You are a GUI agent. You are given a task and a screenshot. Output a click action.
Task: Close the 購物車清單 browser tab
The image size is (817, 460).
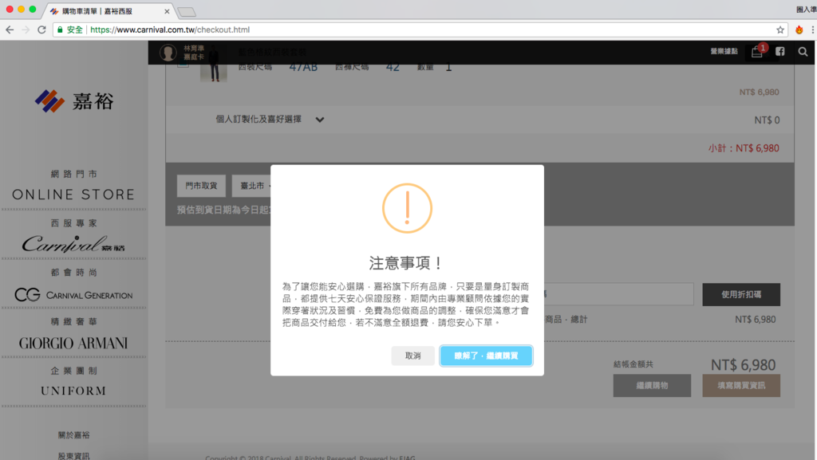(x=167, y=11)
